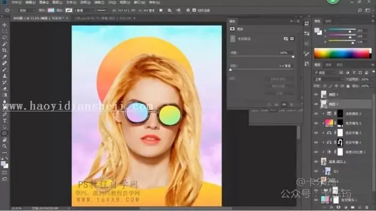Open the gear settings in options bar
Image resolution: width=376 pixels, height=211 pixels.
coord(188,10)
